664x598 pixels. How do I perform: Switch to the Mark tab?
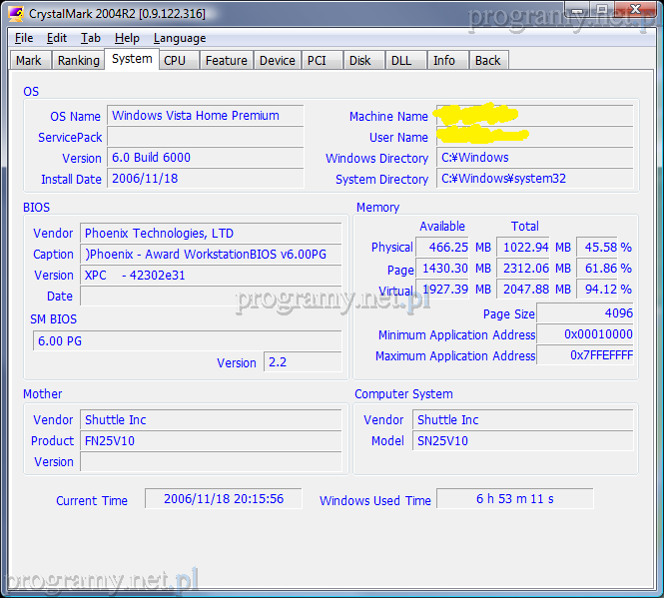(x=29, y=61)
